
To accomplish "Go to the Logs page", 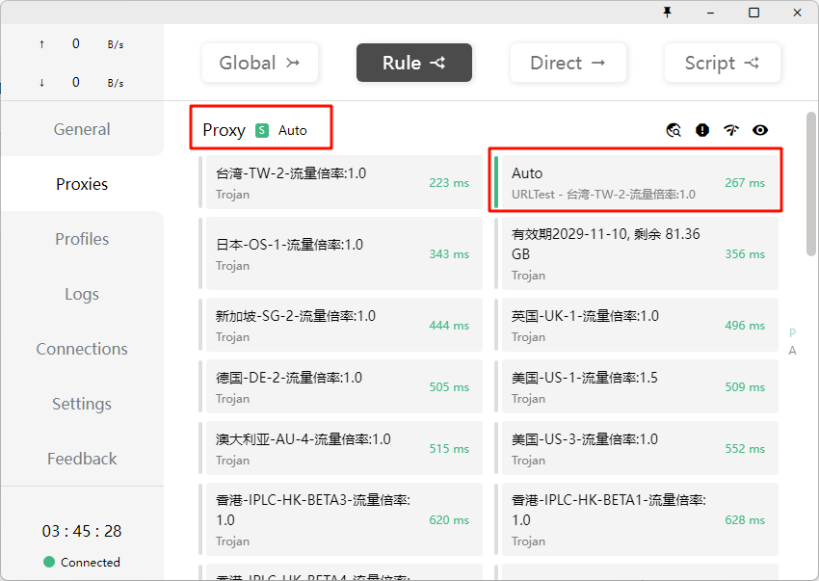I will pos(82,294).
